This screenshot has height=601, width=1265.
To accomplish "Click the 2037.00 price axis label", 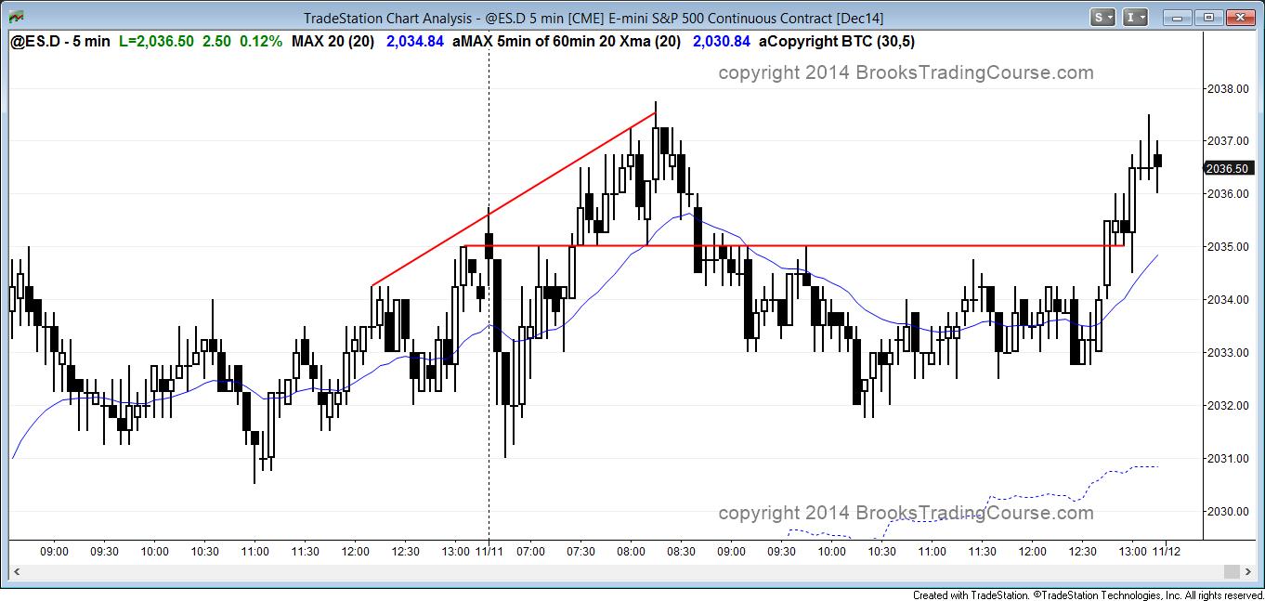I will tap(1227, 141).
